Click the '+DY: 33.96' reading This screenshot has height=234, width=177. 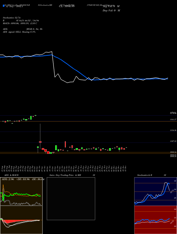coord(23,179)
